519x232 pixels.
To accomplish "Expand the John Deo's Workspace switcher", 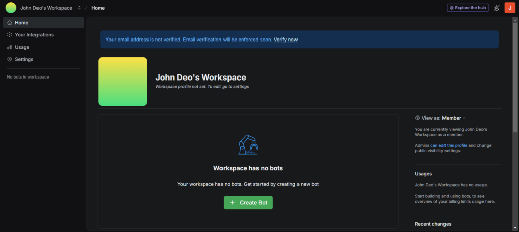I will point(79,8).
